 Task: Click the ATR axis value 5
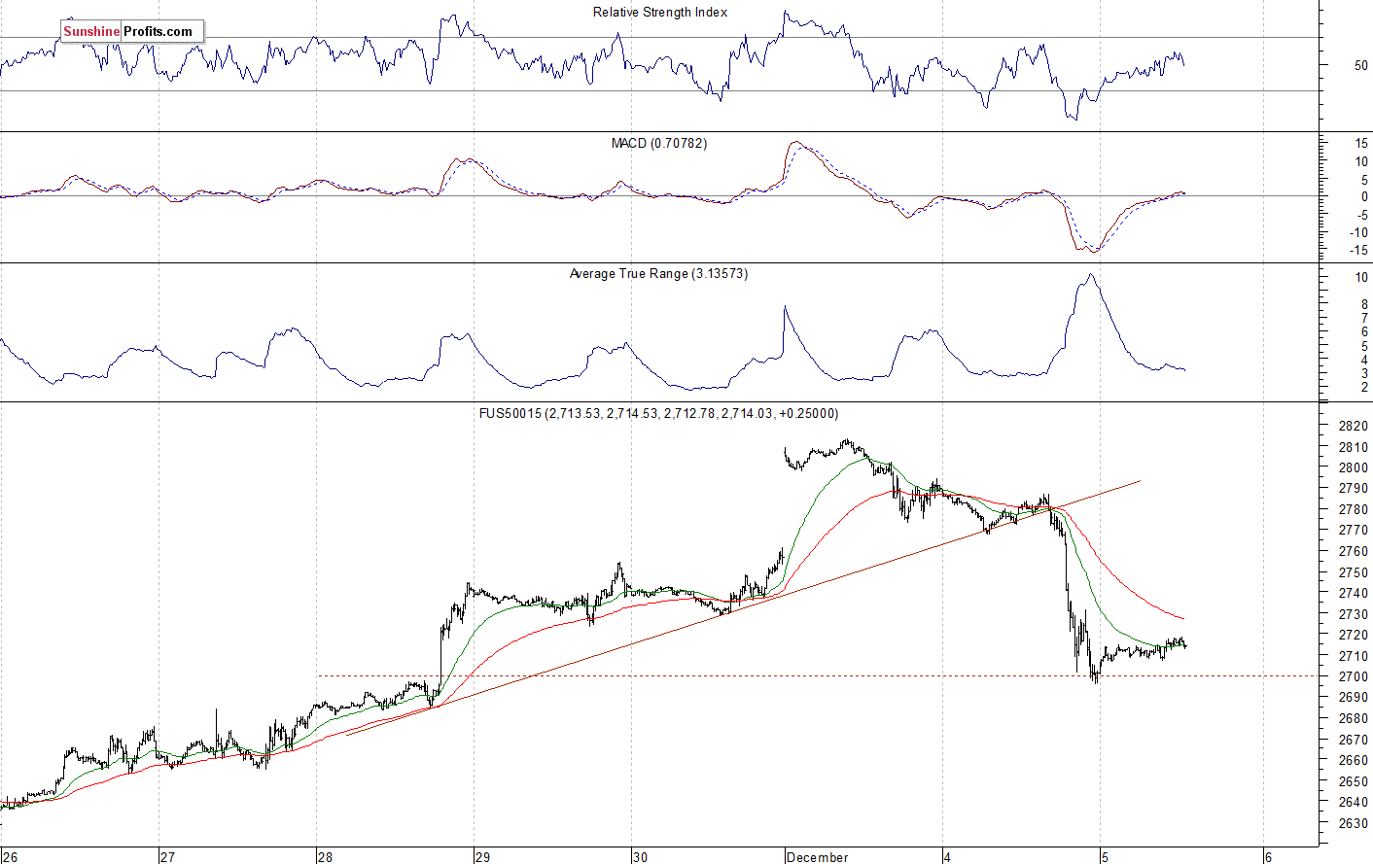tap(1364, 346)
